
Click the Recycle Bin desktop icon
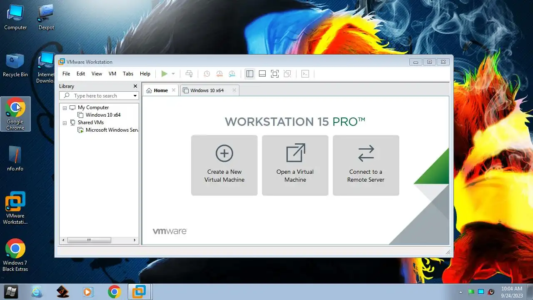(x=15, y=65)
